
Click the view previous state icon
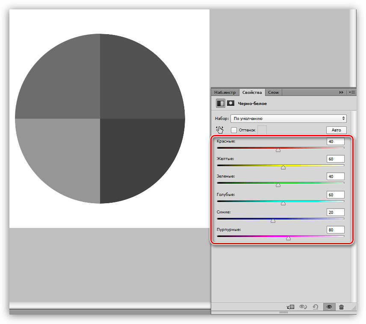pyautogui.click(x=303, y=307)
